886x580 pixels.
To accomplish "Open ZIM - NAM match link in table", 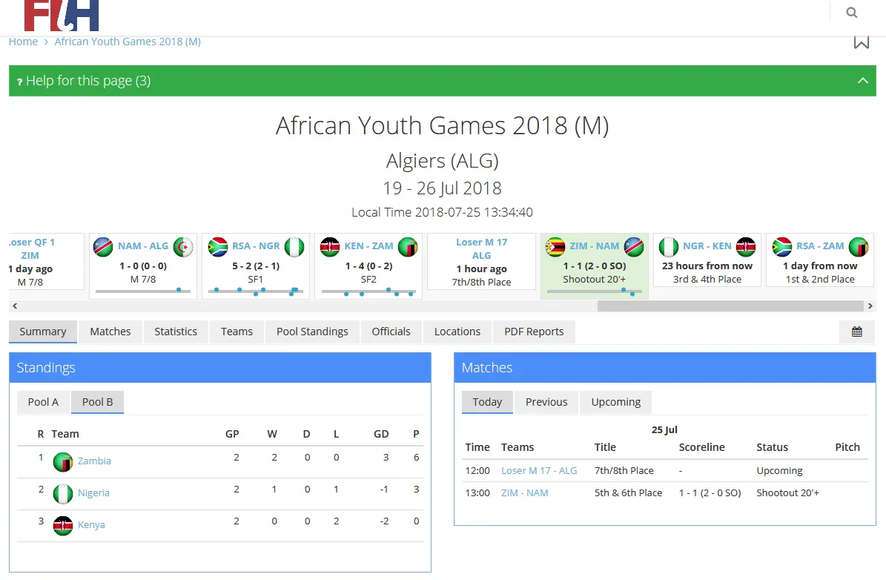I will click(524, 492).
